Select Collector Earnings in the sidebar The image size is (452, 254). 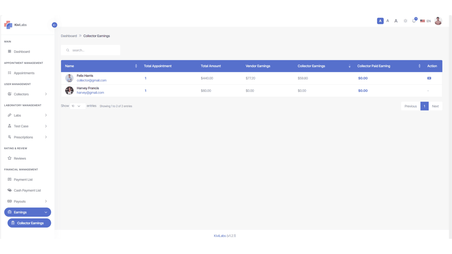pos(29,223)
